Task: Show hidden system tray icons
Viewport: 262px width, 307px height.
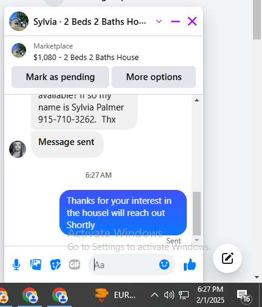Action: [155, 295]
